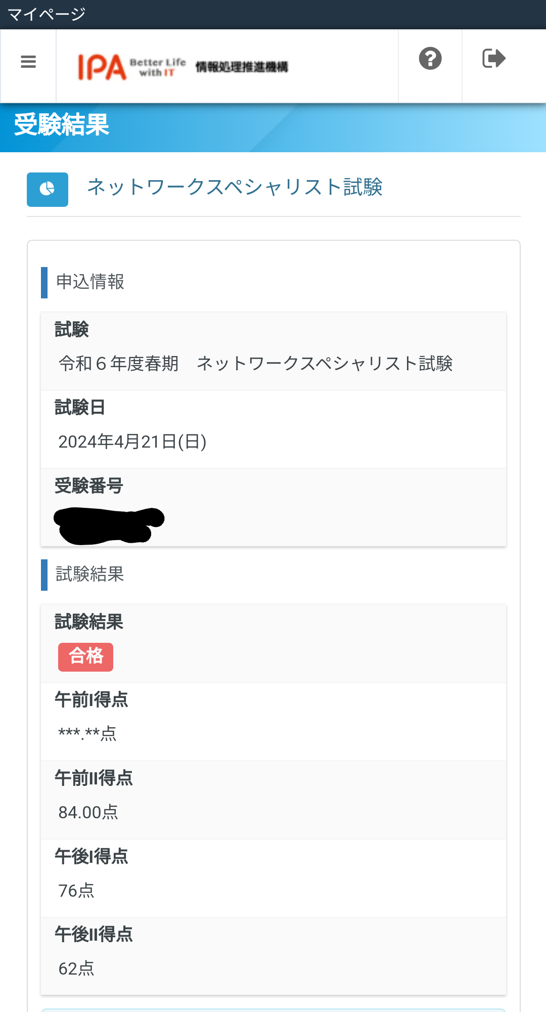Viewport: 546px width, 1012px height.
Task: Click the 午前II得点 score 84.00点
Action: [x=89, y=811]
